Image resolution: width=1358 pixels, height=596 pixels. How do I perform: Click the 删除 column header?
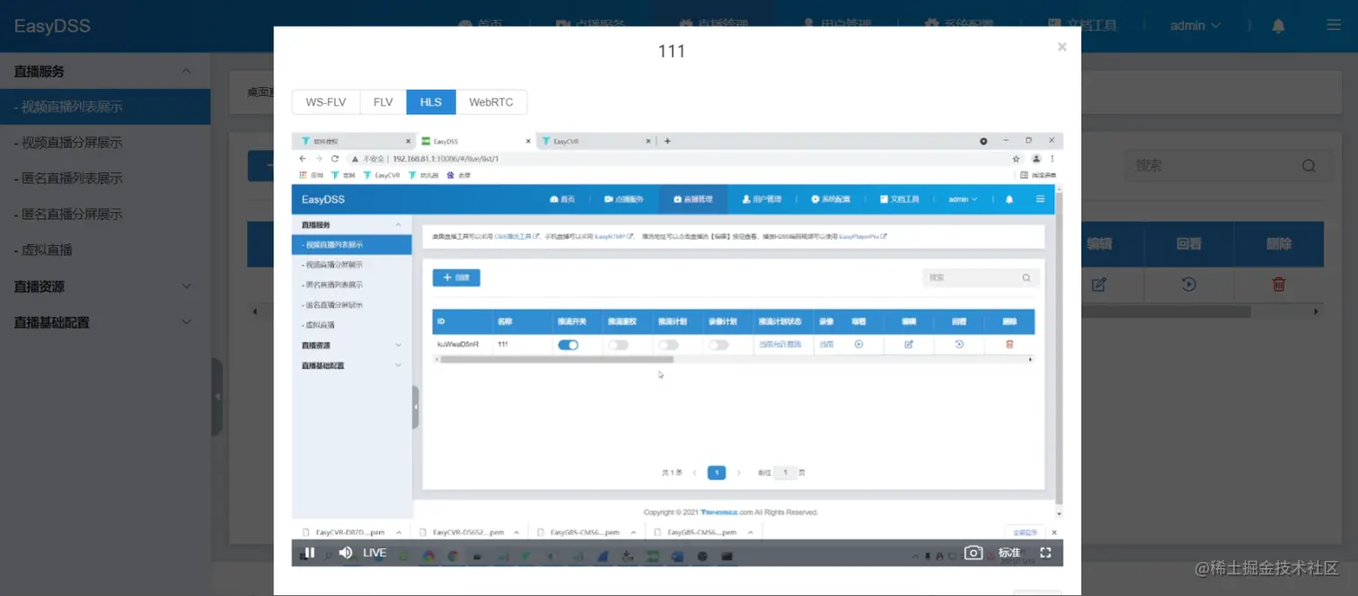[1279, 244]
